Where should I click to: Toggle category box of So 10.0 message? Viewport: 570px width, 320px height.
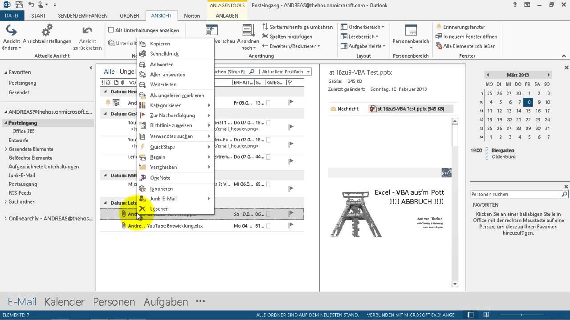point(268,214)
